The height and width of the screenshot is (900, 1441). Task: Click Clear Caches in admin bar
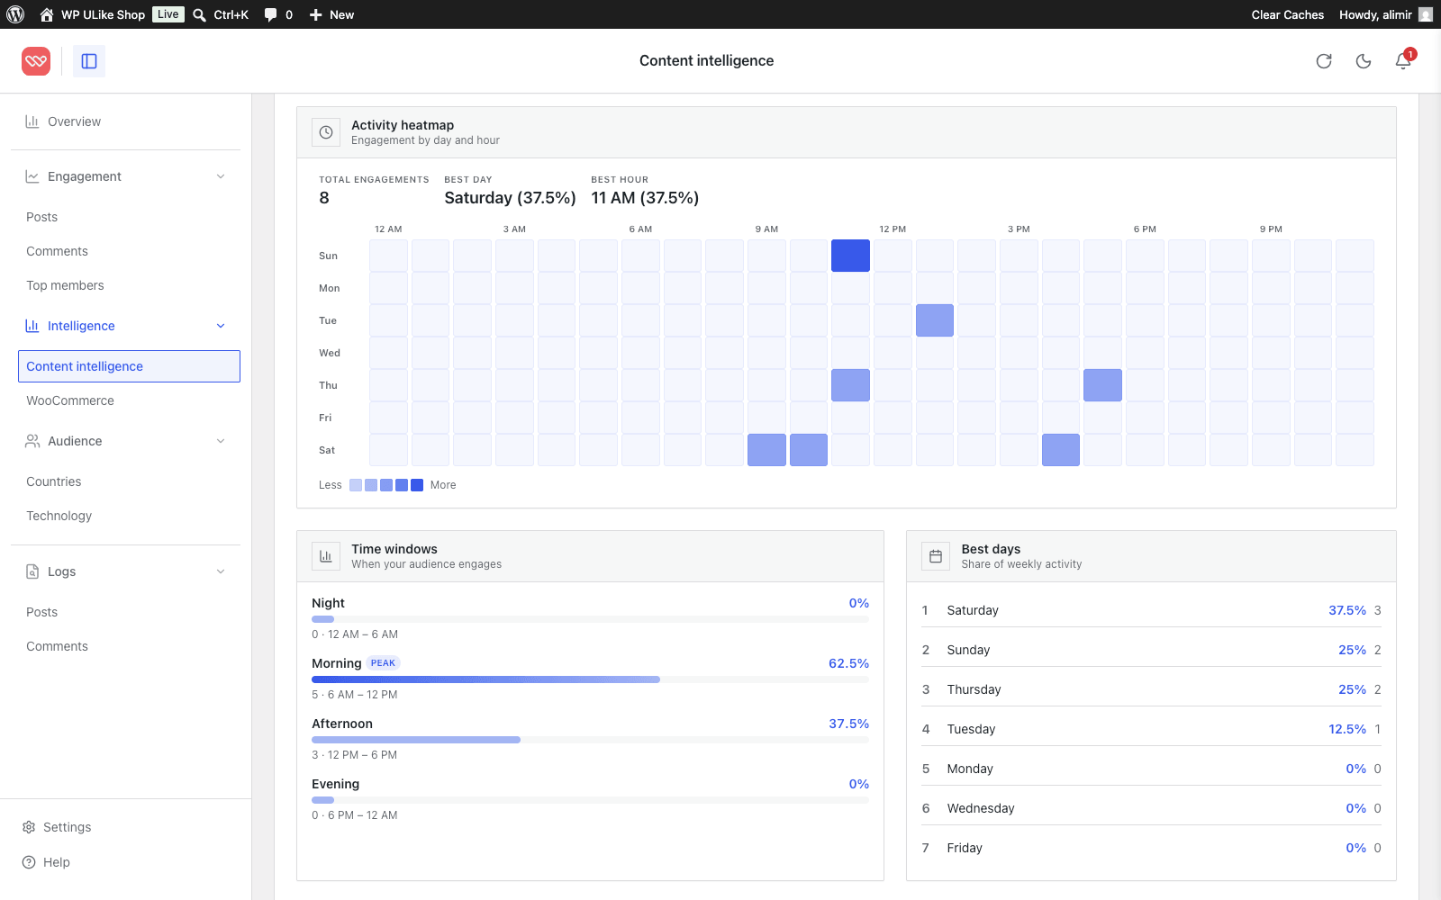pyautogui.click(x=1288, y=14)
